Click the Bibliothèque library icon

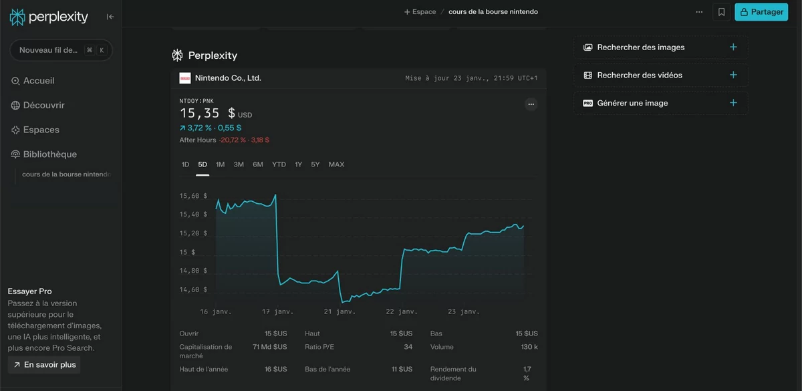(x=15, y=154)
